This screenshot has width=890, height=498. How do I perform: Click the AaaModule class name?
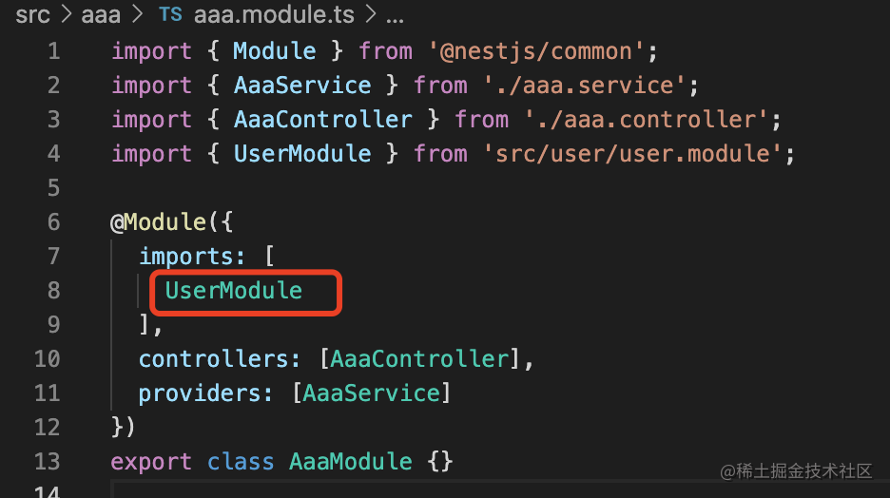pyautogui.click(x=351, y=462)
